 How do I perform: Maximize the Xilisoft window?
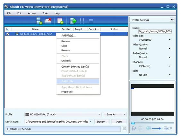[x=168, y=7]
